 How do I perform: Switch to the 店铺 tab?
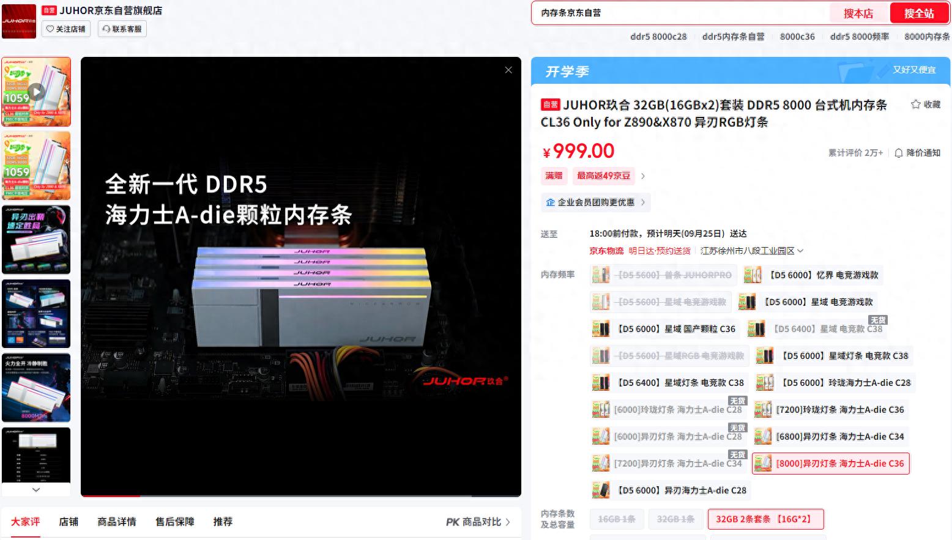pos(69,522)
